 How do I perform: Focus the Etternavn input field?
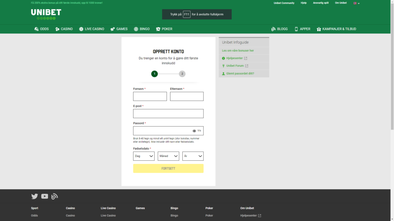pos(187,96)
